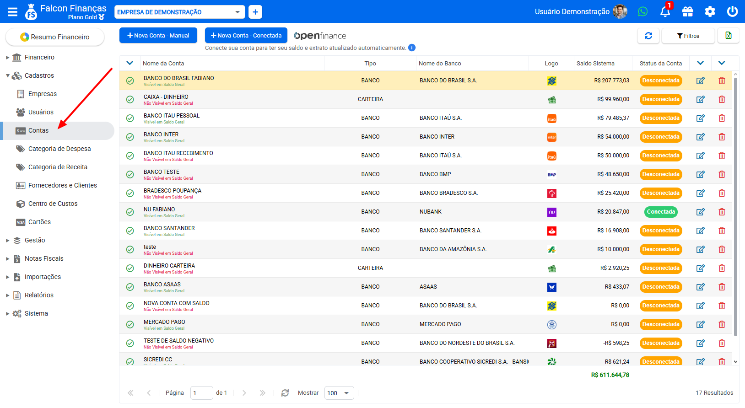Open the notifications bell
This screenshot has height=408, width=745.
[x=665, y=11]
